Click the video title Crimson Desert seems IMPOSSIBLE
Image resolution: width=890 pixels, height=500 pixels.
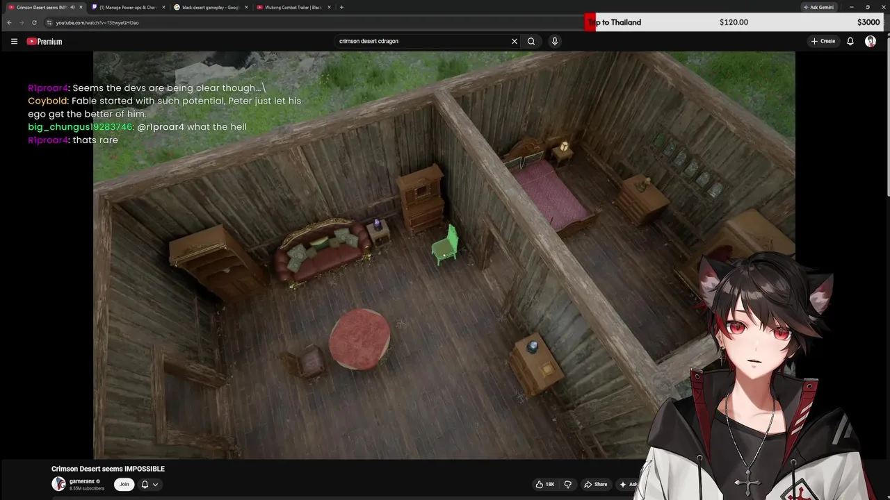point(108,469)
